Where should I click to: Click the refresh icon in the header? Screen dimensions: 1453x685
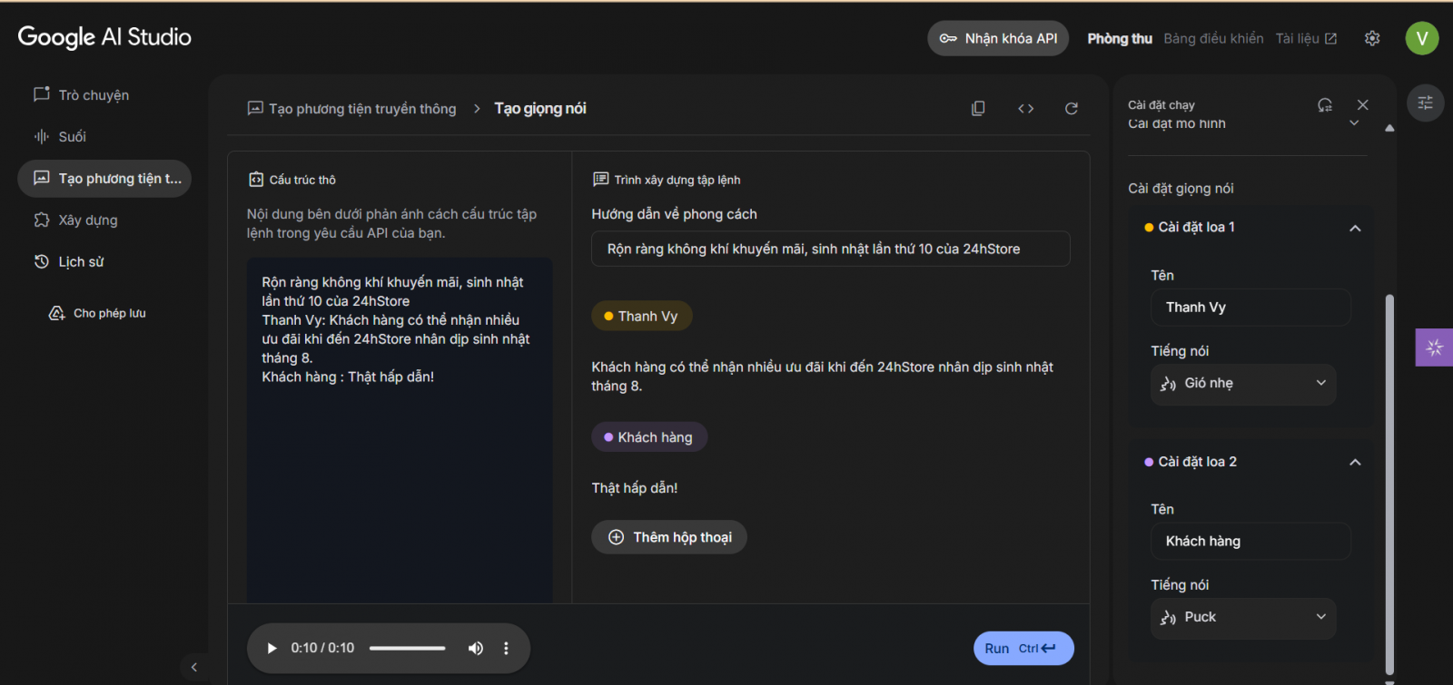(x=1072, y=109)
